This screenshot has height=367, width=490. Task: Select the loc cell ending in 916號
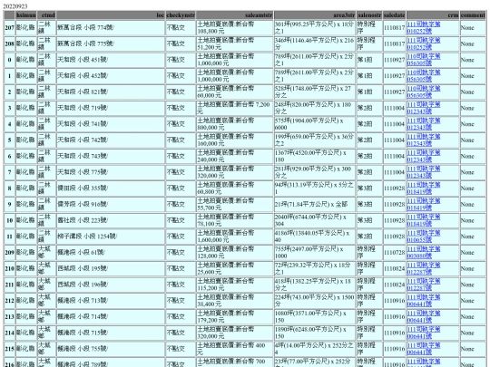[111, 205]
